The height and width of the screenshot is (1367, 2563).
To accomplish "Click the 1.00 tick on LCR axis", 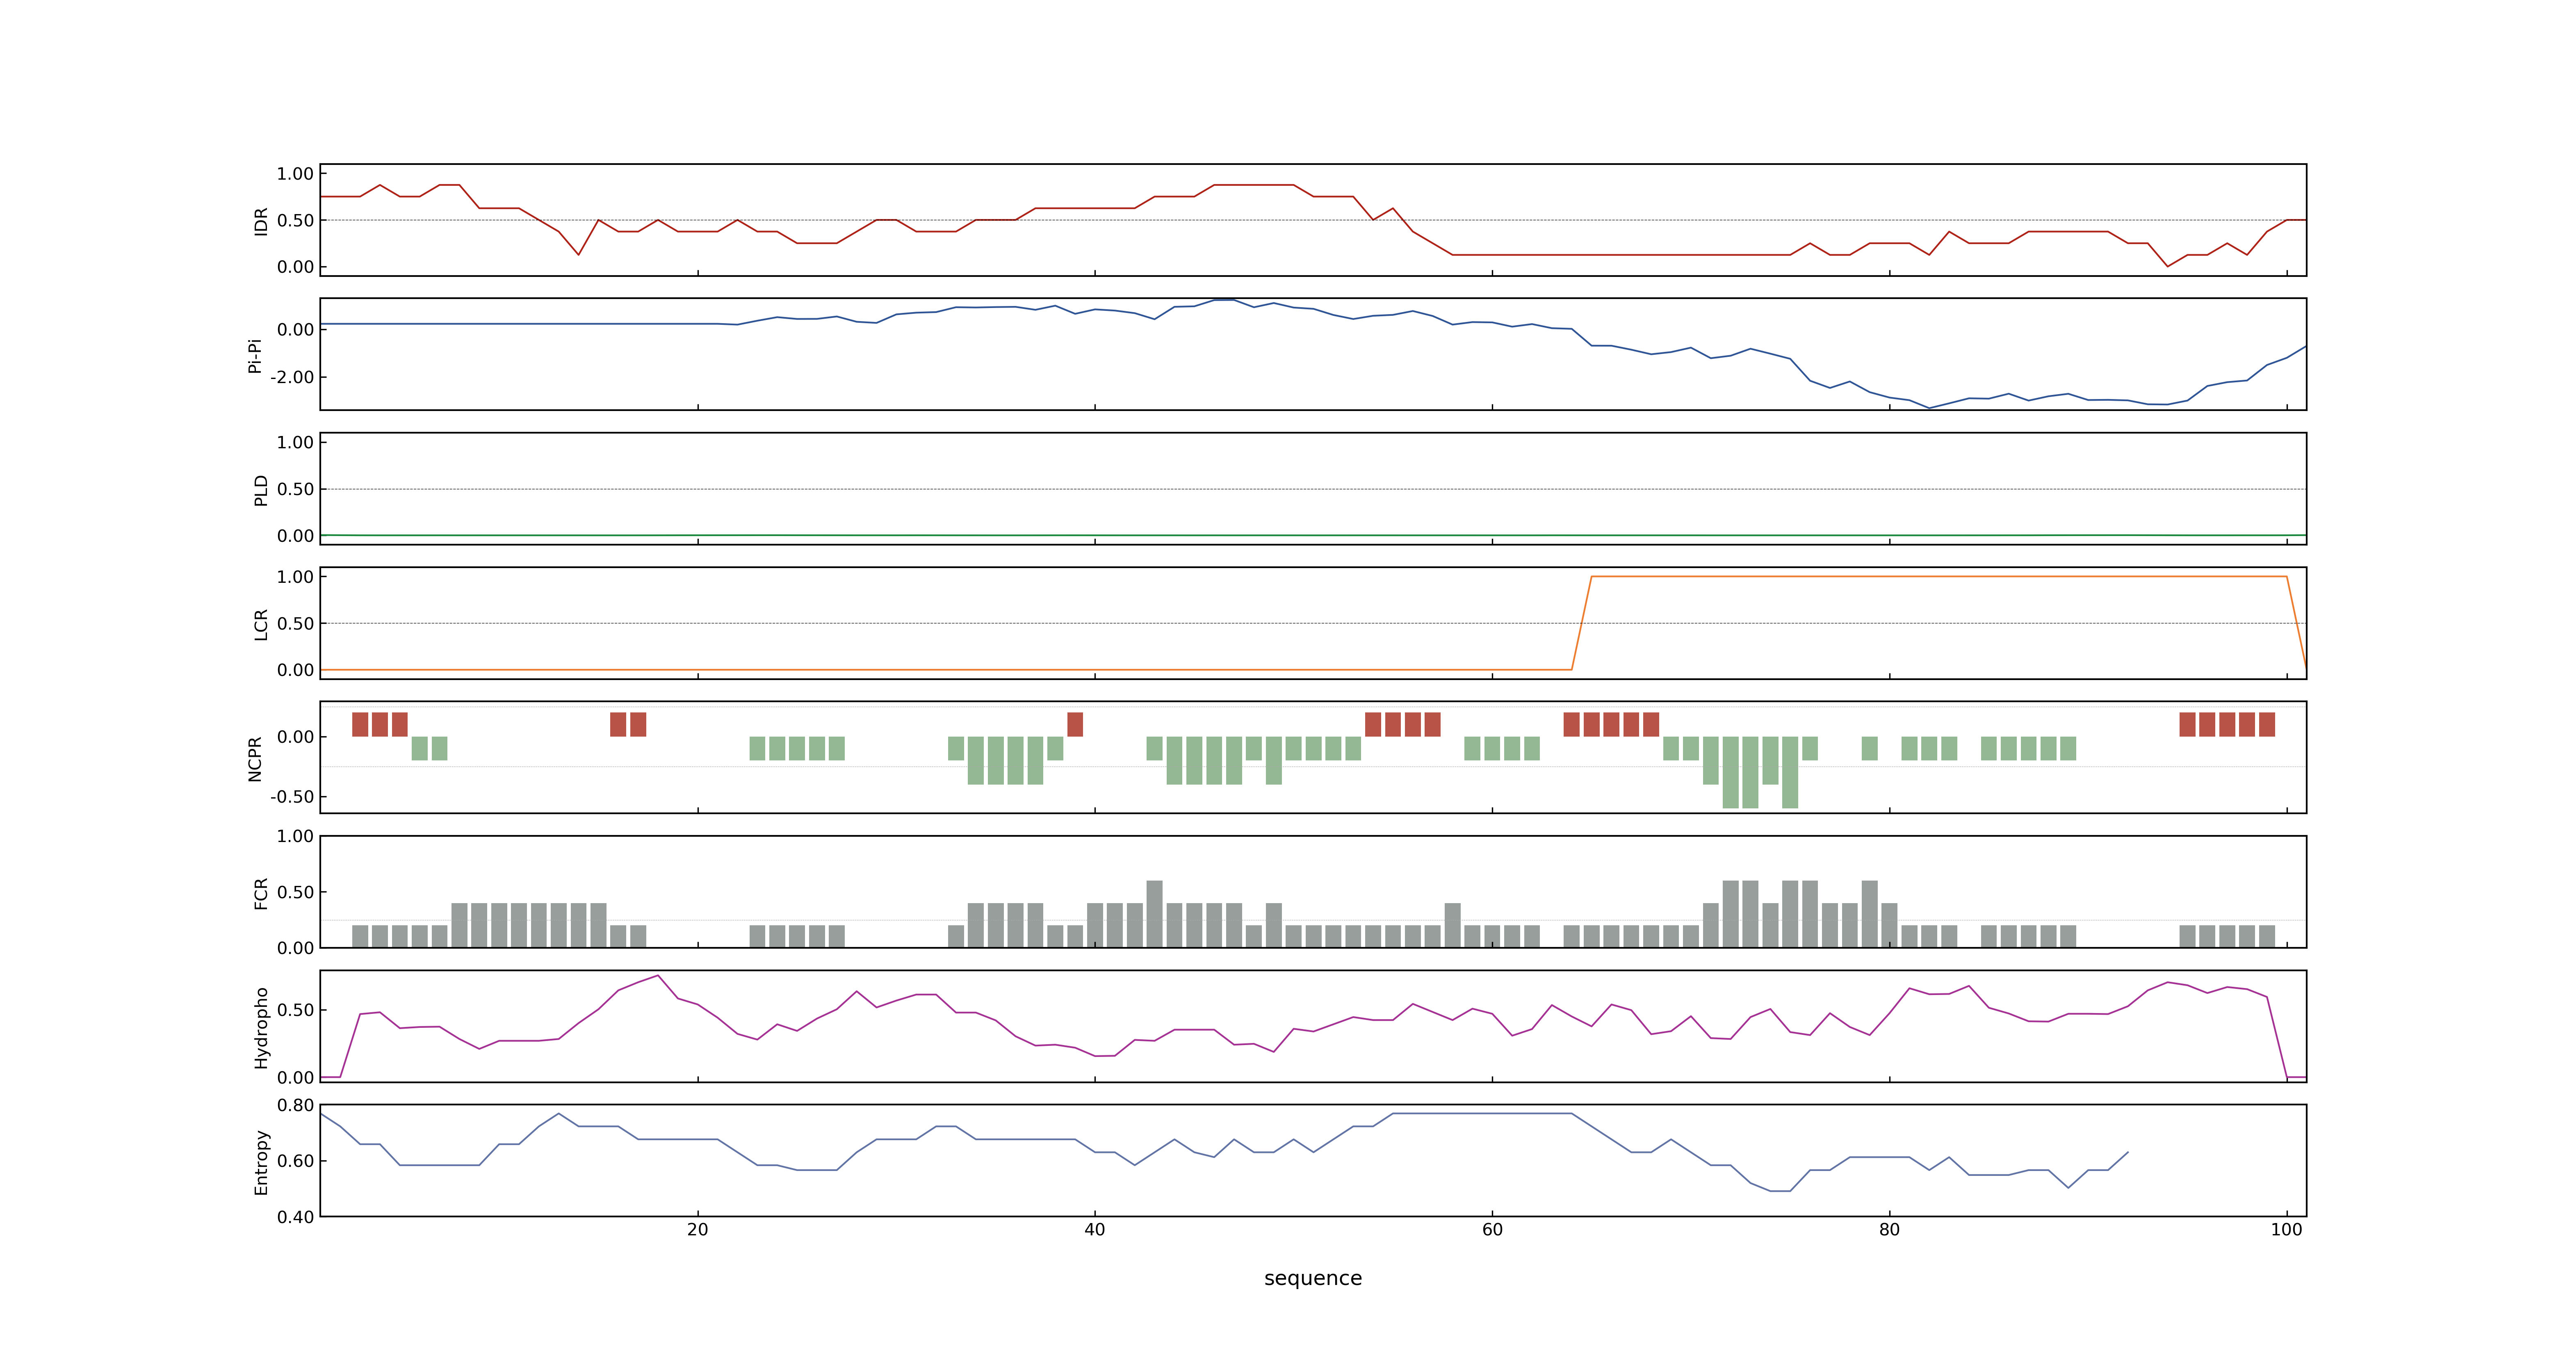I will pyautogui.click(x=296, y=577).
